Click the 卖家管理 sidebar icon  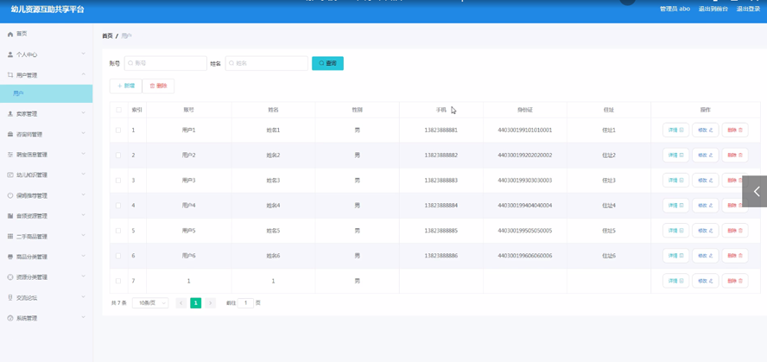pos(10,114)
